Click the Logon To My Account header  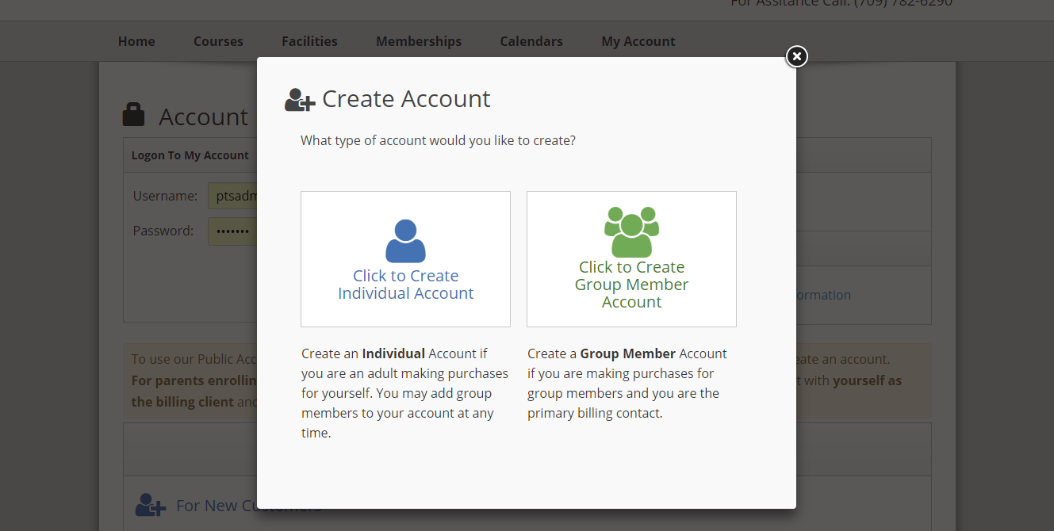pyautogui.click(x=190, y=155)
